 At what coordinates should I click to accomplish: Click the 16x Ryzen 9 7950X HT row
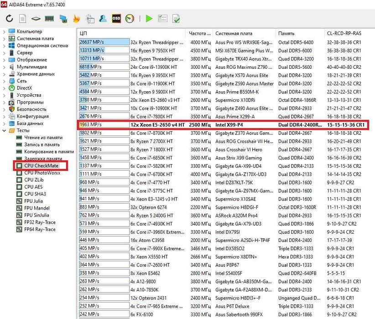[223, 51]
